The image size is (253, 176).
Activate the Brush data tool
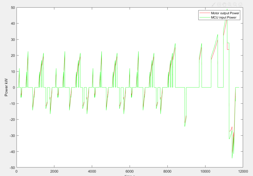click(214, 5)
